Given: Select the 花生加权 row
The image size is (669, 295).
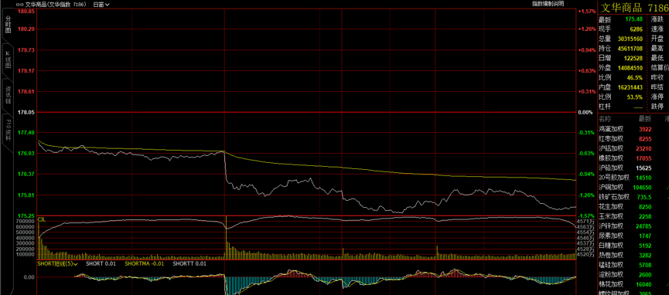Looking at the screenshot, I should coord(633,207).
